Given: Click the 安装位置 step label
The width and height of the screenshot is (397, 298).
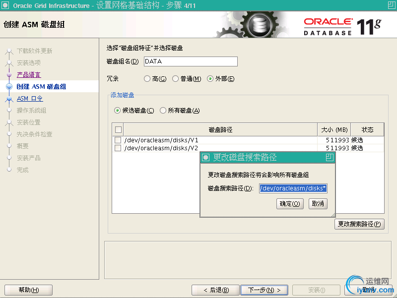Looking at the screenshot, I should [x=29, y=122].
